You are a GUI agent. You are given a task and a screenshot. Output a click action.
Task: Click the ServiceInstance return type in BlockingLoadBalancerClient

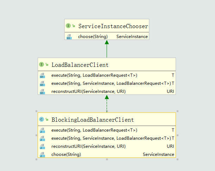point(158,154)
